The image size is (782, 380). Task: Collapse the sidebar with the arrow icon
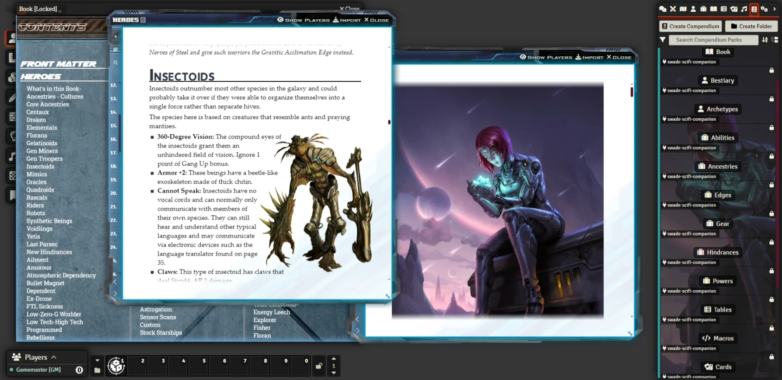click(x=775, y=9)
